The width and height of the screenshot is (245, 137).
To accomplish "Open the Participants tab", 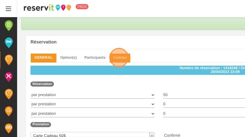I will coord(95,57).
